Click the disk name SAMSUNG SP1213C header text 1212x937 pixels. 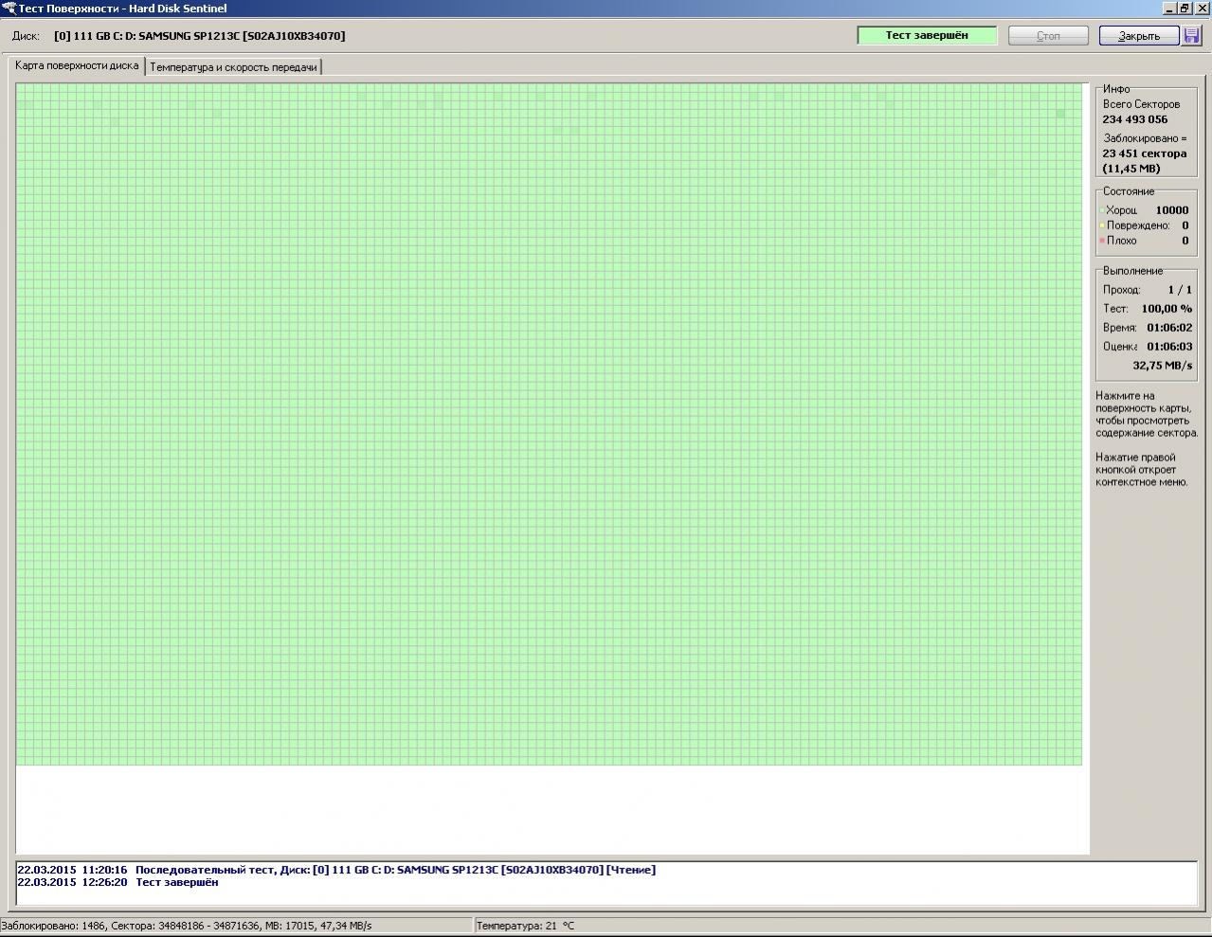tap(200, 36)
